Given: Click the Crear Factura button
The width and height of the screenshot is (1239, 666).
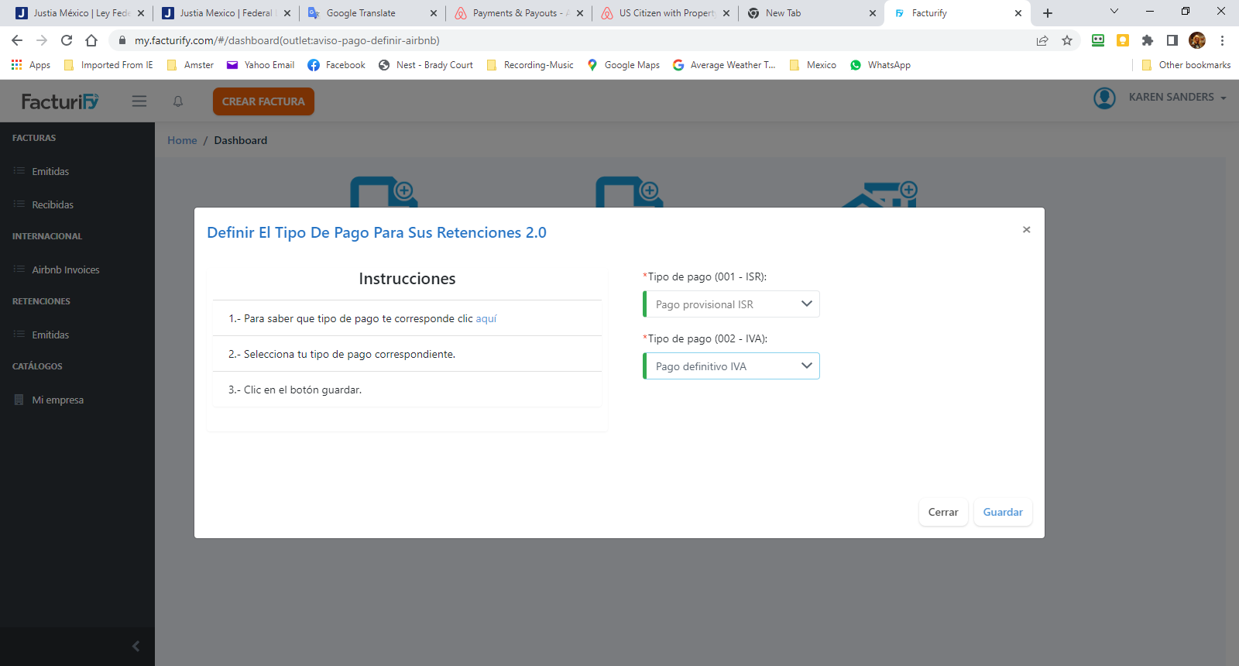Looking at the screenshot, I should click(263, 101).
